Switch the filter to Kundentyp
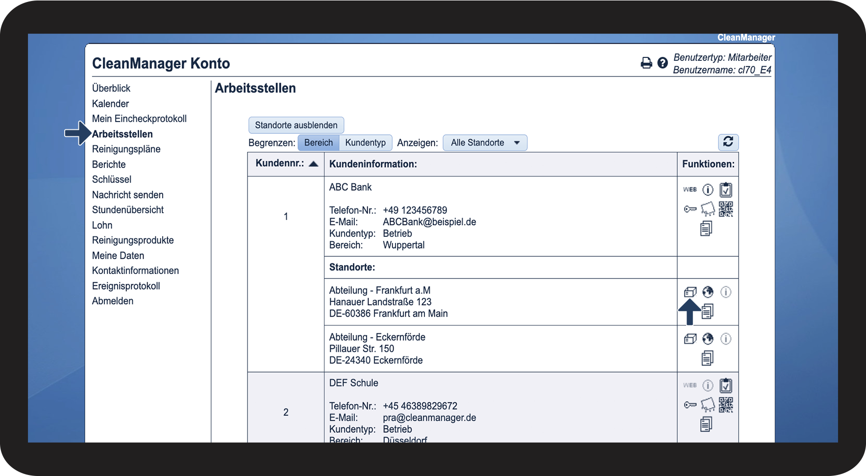 click(x=365, y=143)
